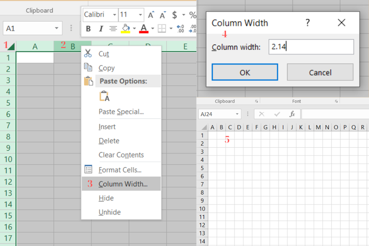Select row 1 header in the left sheet

8,58
